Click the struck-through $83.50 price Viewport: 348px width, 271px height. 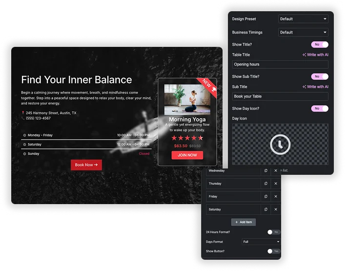click(195, 146)
